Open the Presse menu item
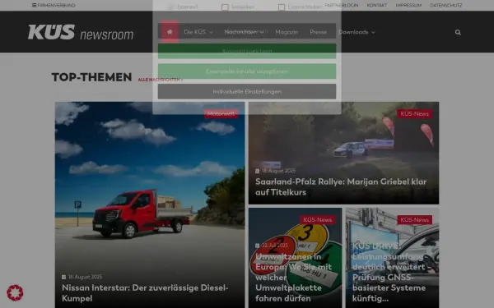The height and width of the screenshot is (308, 494). (318, 32)
